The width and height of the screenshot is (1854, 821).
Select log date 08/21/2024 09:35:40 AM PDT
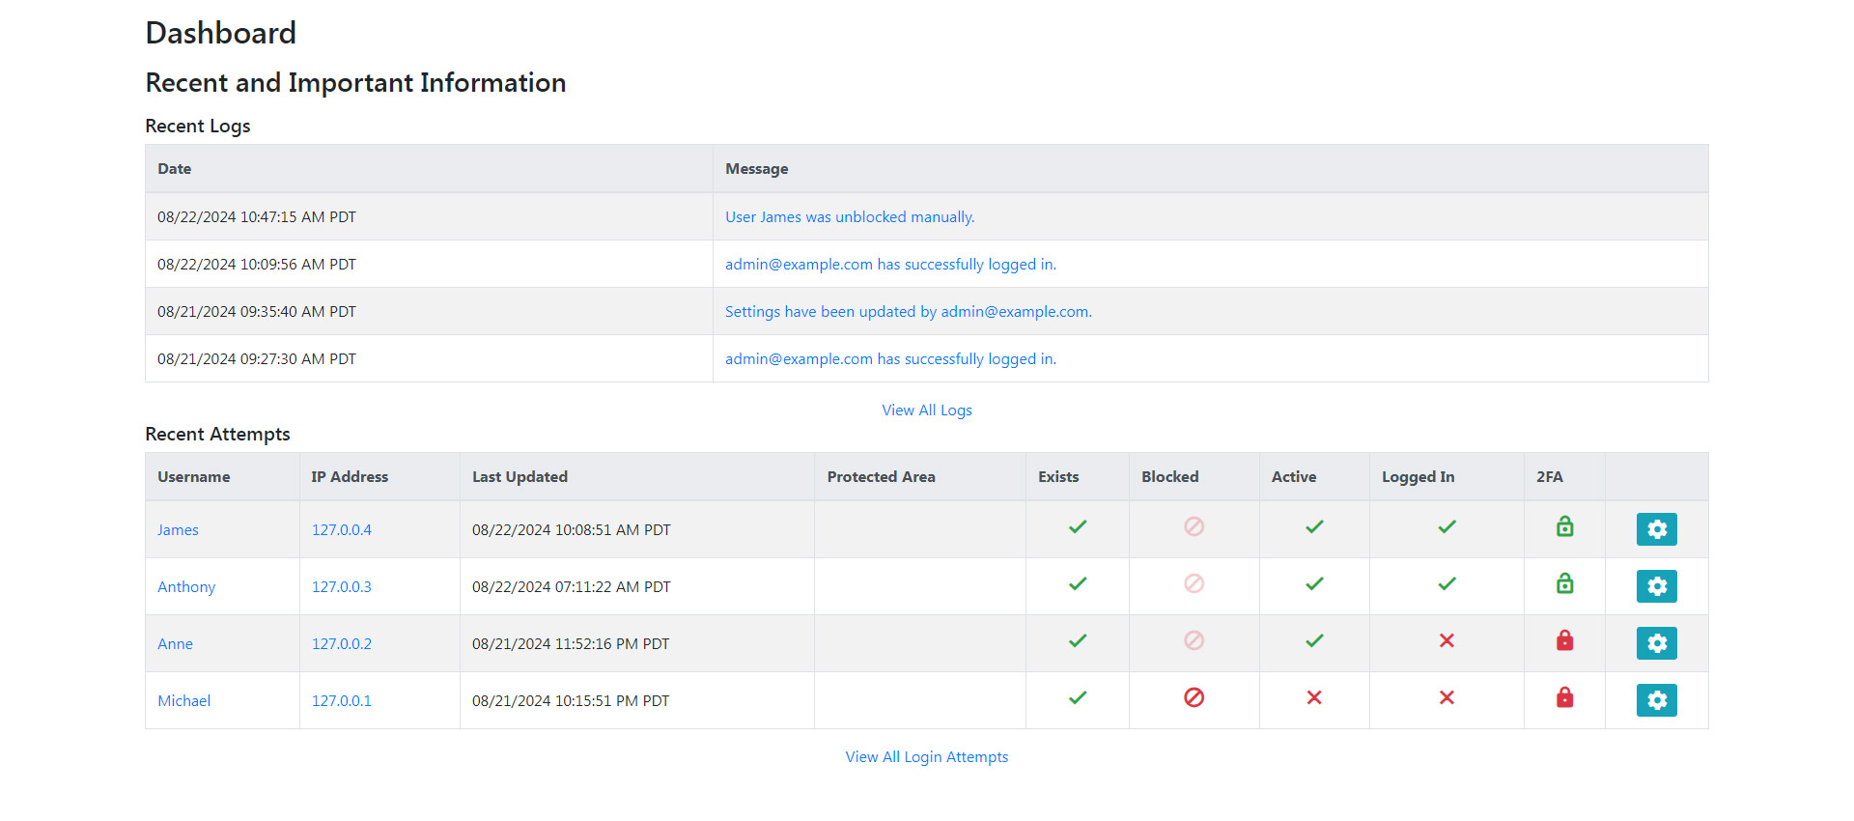[257, 312]
